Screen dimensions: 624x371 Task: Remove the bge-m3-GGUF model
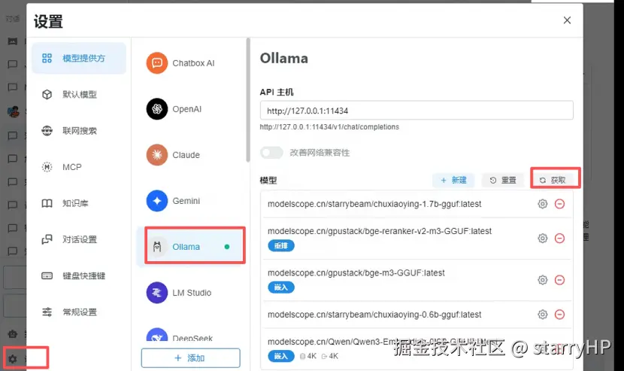tap(559, 280)
